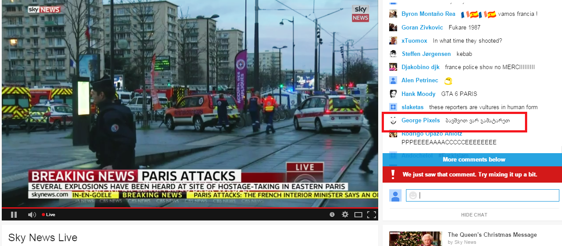Open Djakobino djk's profile
Screen dimensions: 562x246
(x=421, y=67)
